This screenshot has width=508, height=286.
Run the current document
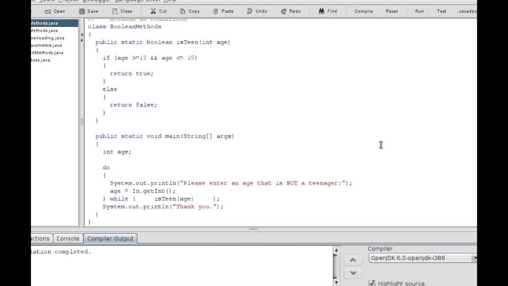coord(419,11)
